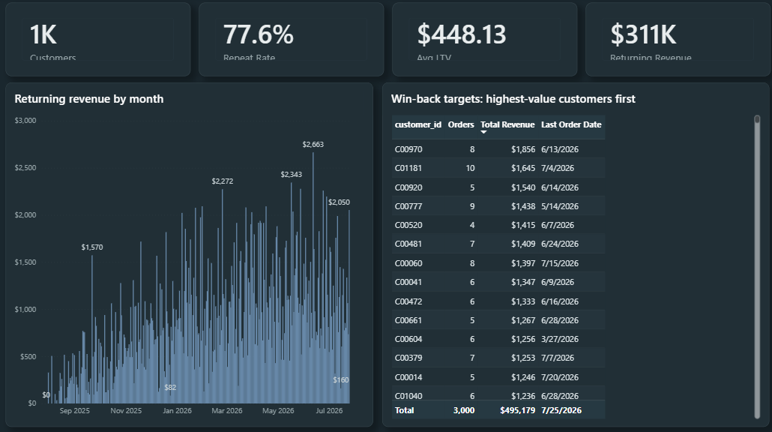
Task: Click the sort arrow under Total Revenue
Action: coord(483,132)
